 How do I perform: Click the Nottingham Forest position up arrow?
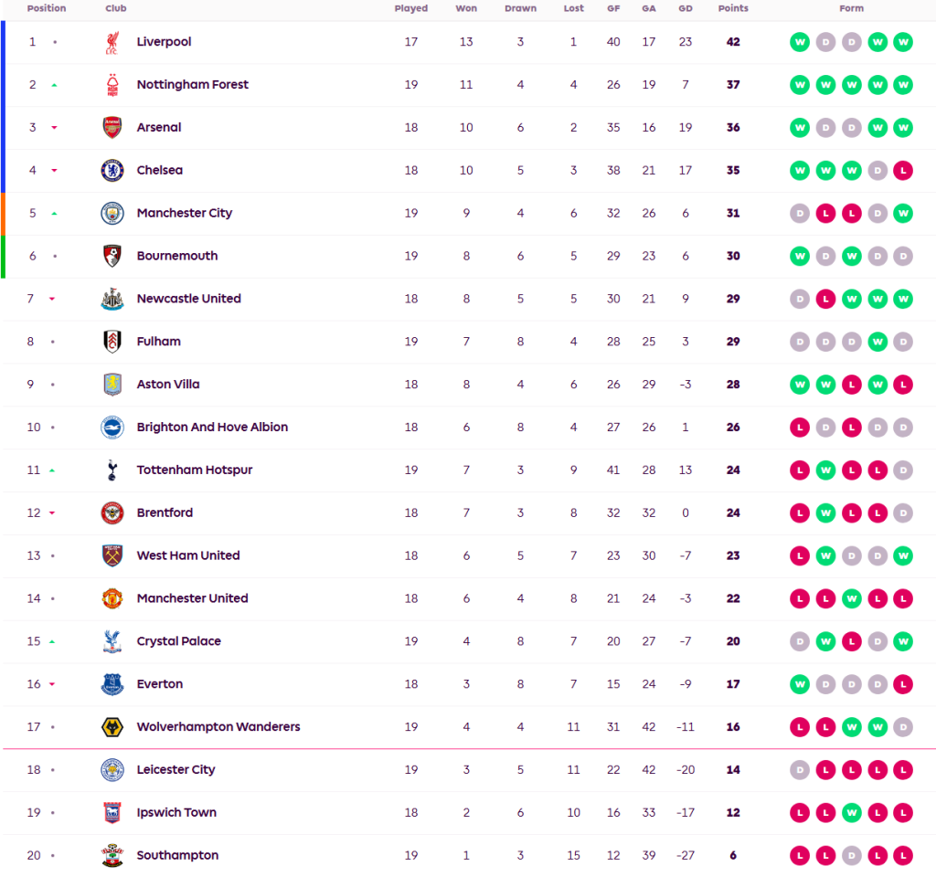tap(55, 85)
